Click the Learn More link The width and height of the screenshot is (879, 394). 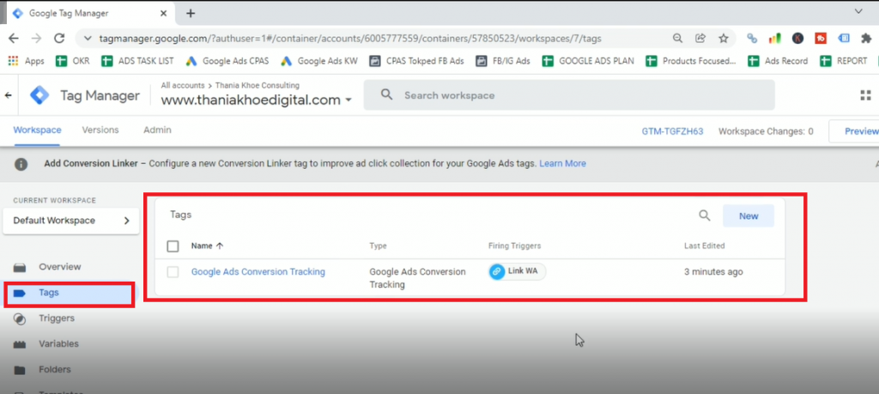pos(562,163)
